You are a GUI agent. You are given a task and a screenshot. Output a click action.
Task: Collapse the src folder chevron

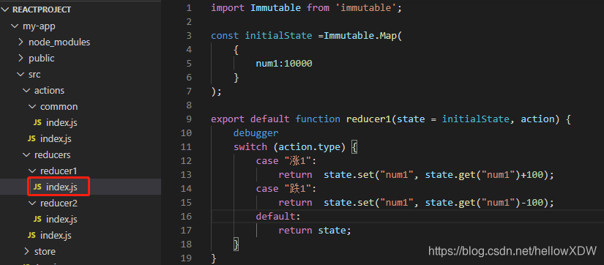pyautogui.click(x=20, y=75)
